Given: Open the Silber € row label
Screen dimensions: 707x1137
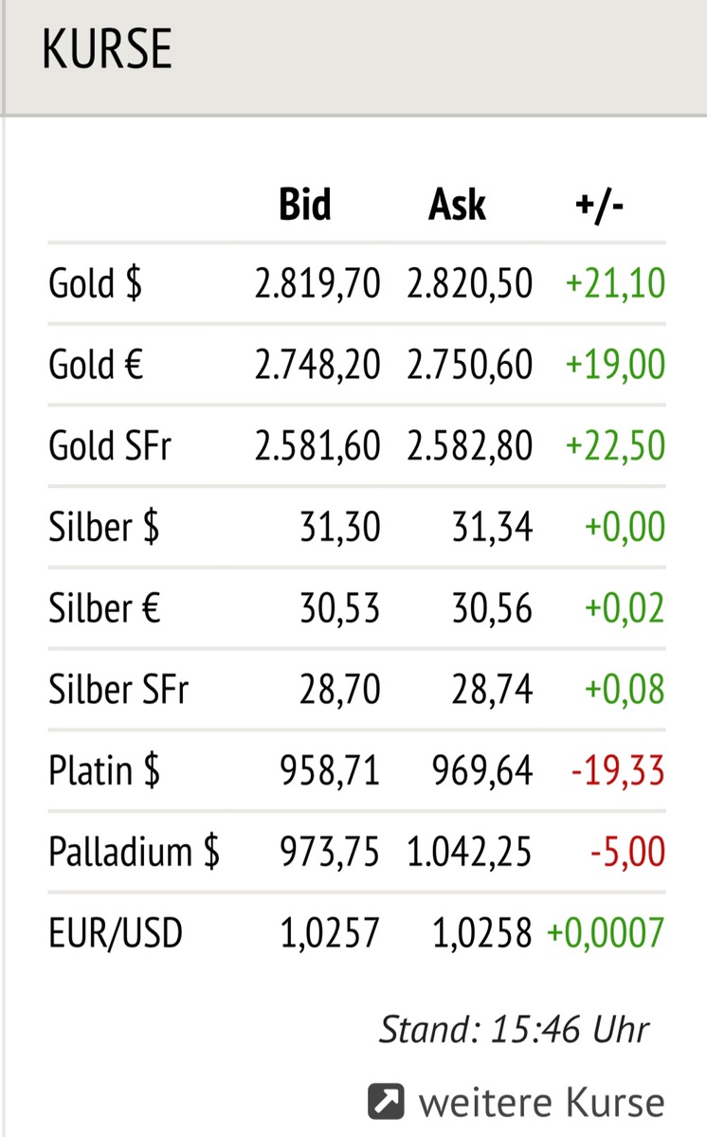Looking at the screenshot, I should coord(104,608).
